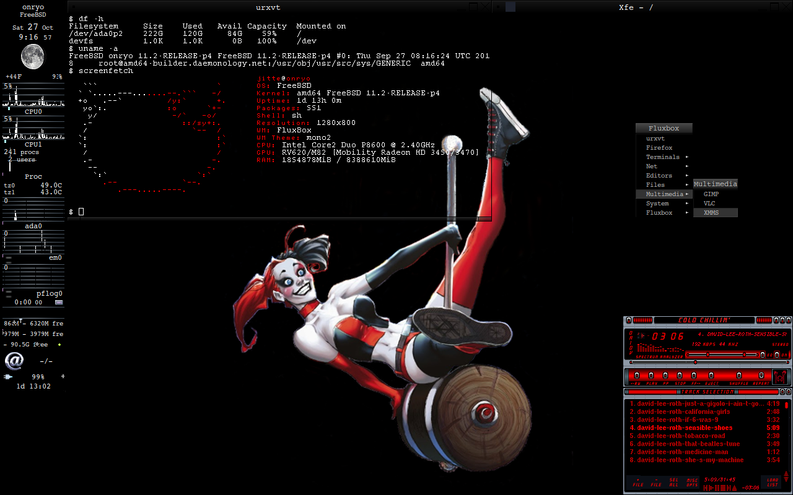Select track 2 california-girls in playlist
The height and width of the screenshot is (495, 793).
coord(704,411)
